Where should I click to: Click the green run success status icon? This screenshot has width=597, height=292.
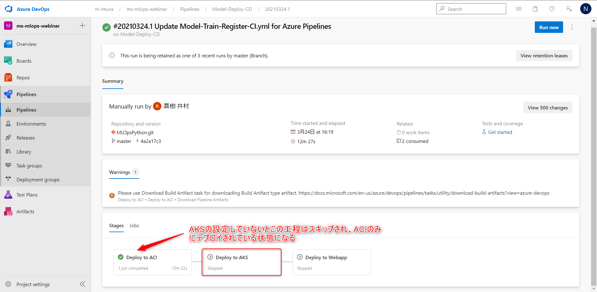pyautogui.click(x=106, y=27)
